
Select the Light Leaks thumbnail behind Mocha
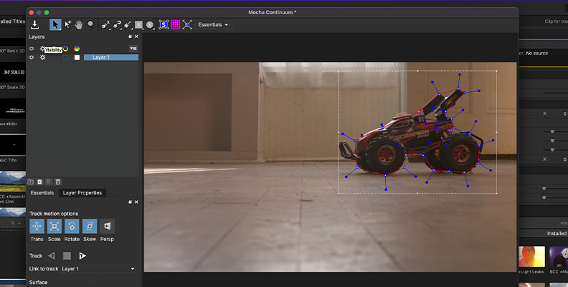click(531, 257)
